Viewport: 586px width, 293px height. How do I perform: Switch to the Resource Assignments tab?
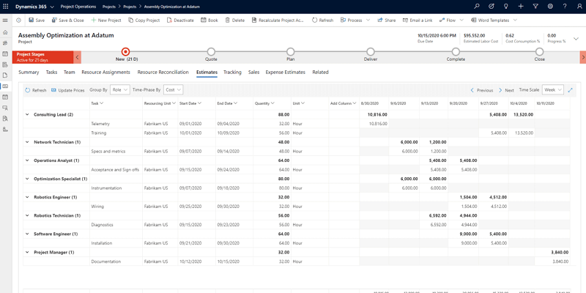(105, 73)
